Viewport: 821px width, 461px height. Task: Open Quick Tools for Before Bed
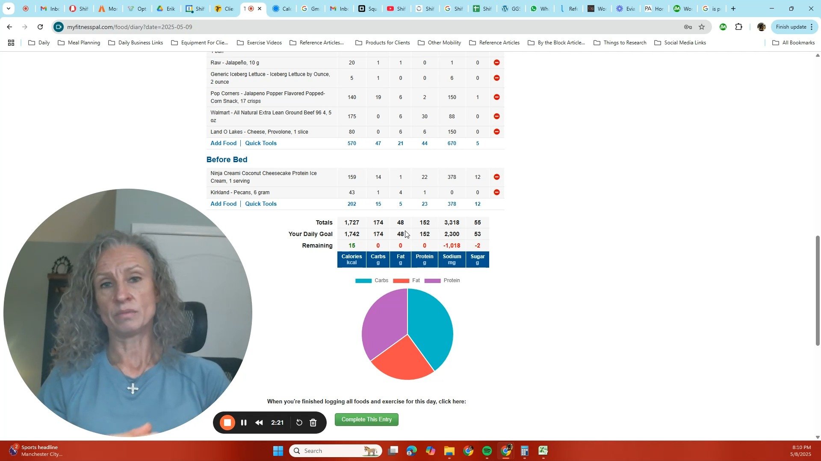click(x=261, y=204)
